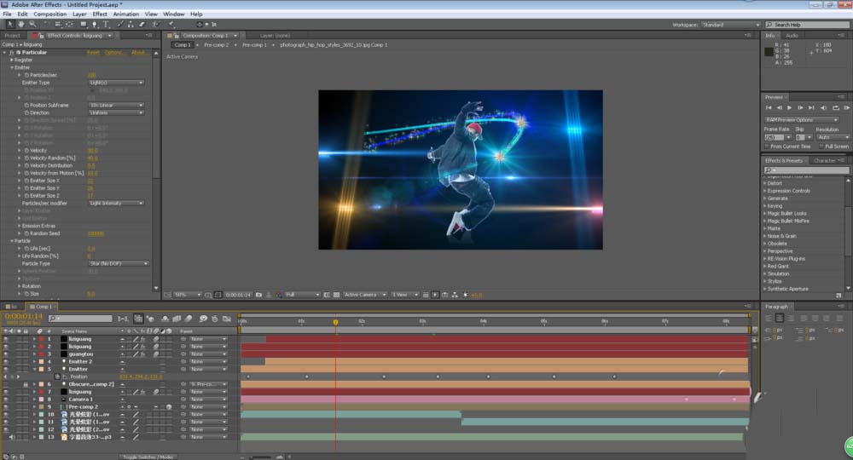853x460 pixels.
Task: Open Position Subframe dropdown
Action: point(116,106)
